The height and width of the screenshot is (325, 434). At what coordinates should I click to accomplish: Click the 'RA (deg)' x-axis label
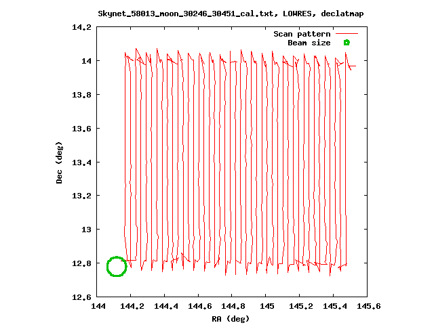point(231,319)
